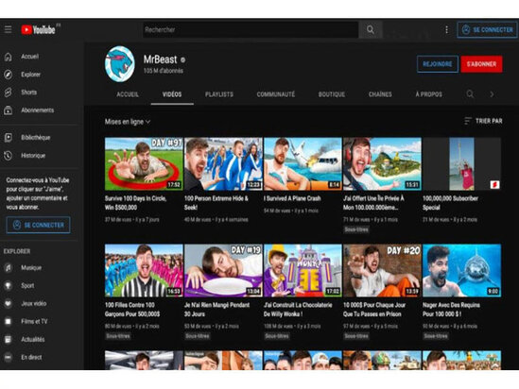Open the three-dot settings menu
Screen dimensions: 519x389
446,30
